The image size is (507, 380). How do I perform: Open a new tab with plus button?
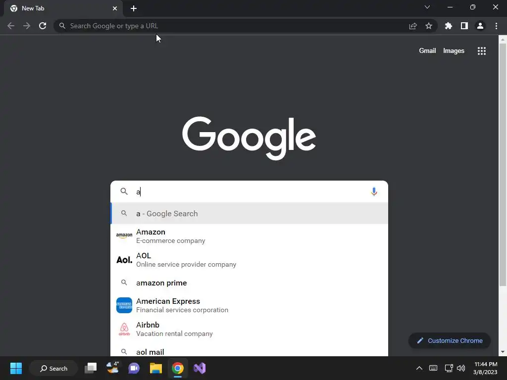(134, 8)
